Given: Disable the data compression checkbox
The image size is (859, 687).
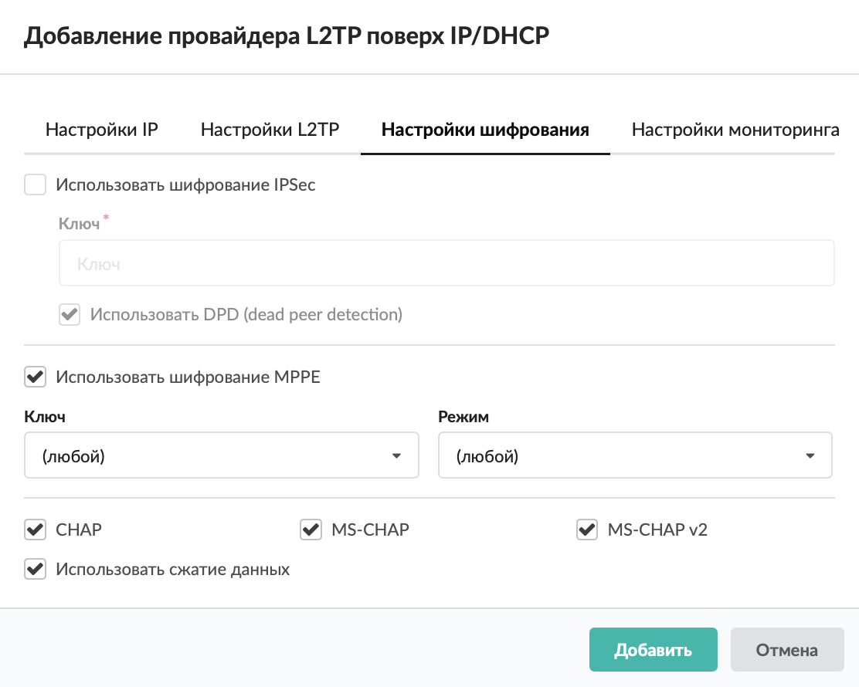Looking at the screenshot, I should pyautogui.click(x=36, y=570).
